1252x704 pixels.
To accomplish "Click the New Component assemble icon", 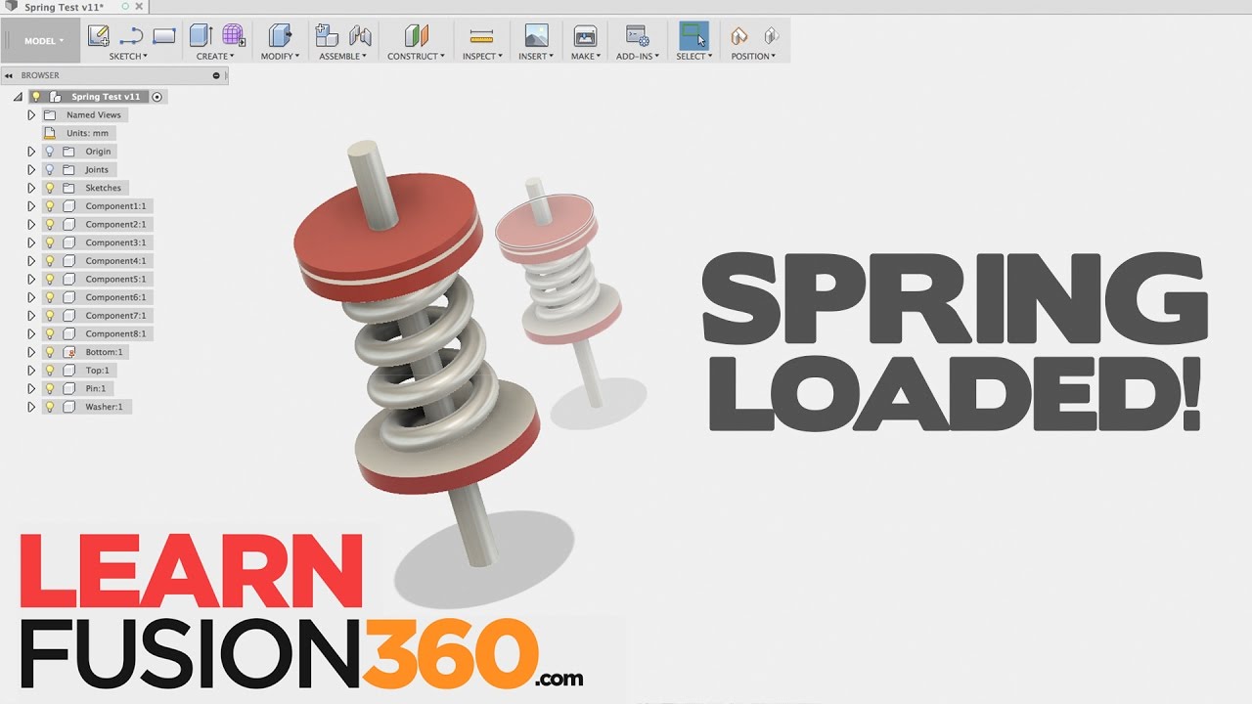I will point(327,36).
